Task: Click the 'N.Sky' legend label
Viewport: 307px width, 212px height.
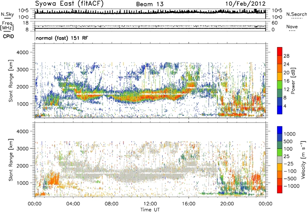Action: pos(7,14)
